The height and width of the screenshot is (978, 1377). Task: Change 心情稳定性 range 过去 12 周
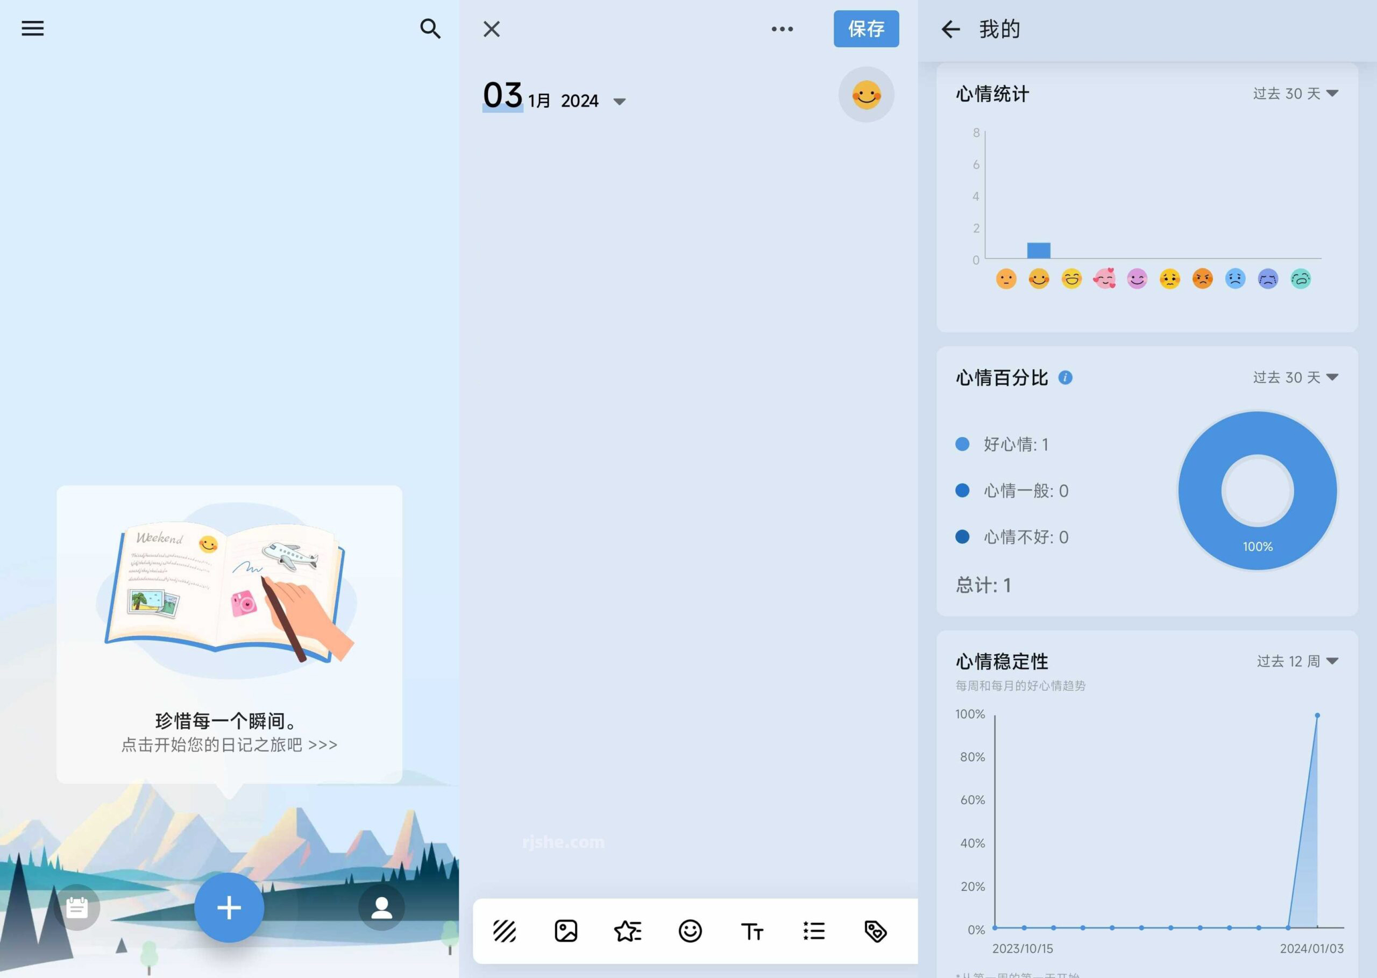1297,661
